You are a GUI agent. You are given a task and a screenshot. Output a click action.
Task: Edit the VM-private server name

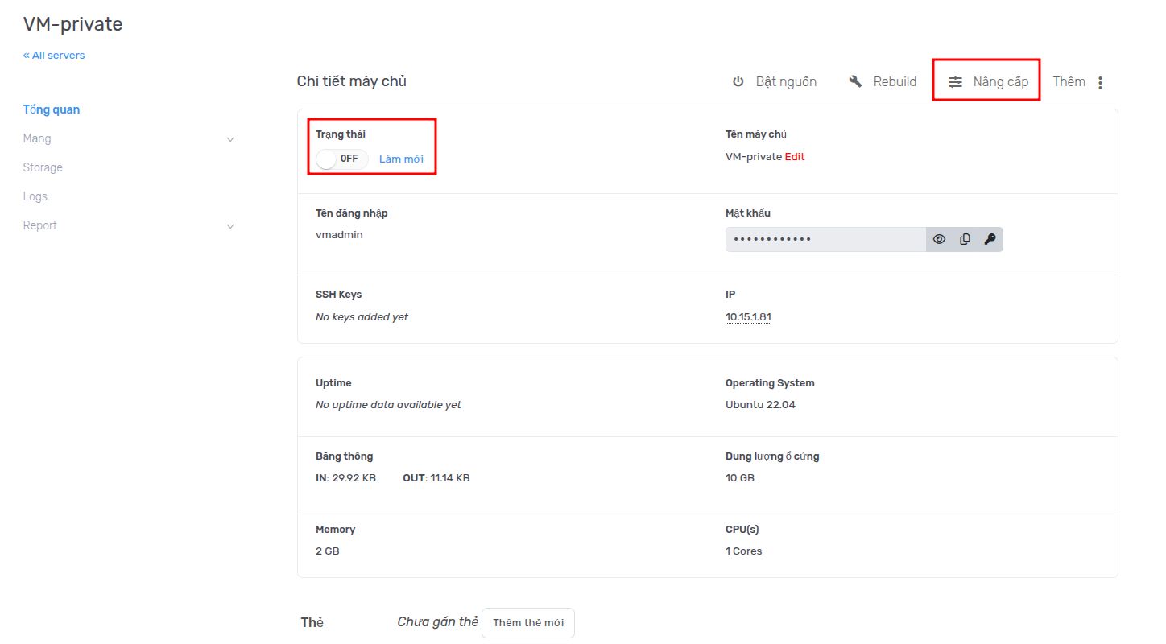coord(795,157)
